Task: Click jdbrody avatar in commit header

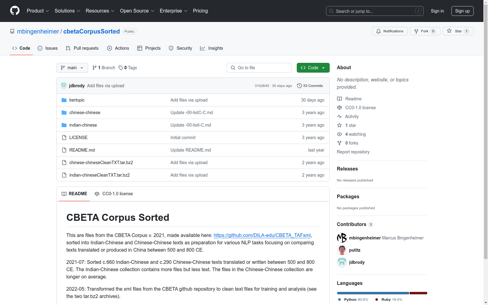Action: (x=64, y=86)
